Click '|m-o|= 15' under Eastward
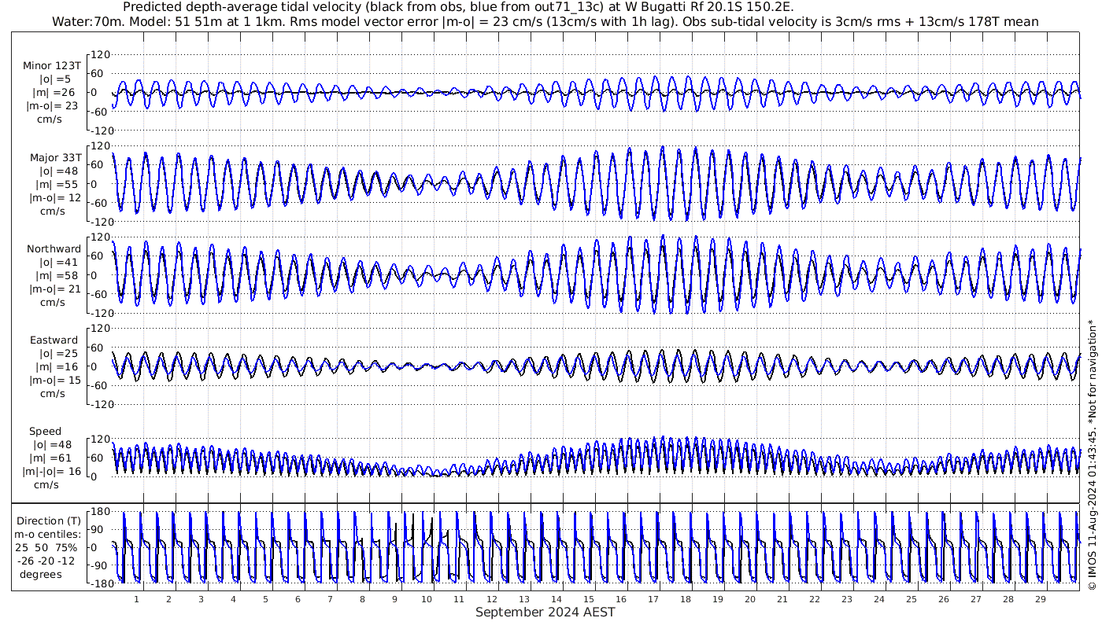The image size is (1102, 629). coord(54,381)
